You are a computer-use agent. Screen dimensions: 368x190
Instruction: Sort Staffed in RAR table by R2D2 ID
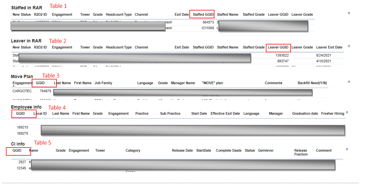click(x=40, y=15)
